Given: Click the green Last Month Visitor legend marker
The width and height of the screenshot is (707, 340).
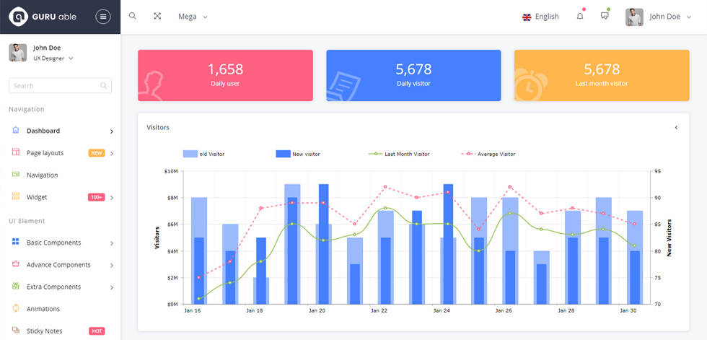Looking at the screenshot, I should pos(376,154).
